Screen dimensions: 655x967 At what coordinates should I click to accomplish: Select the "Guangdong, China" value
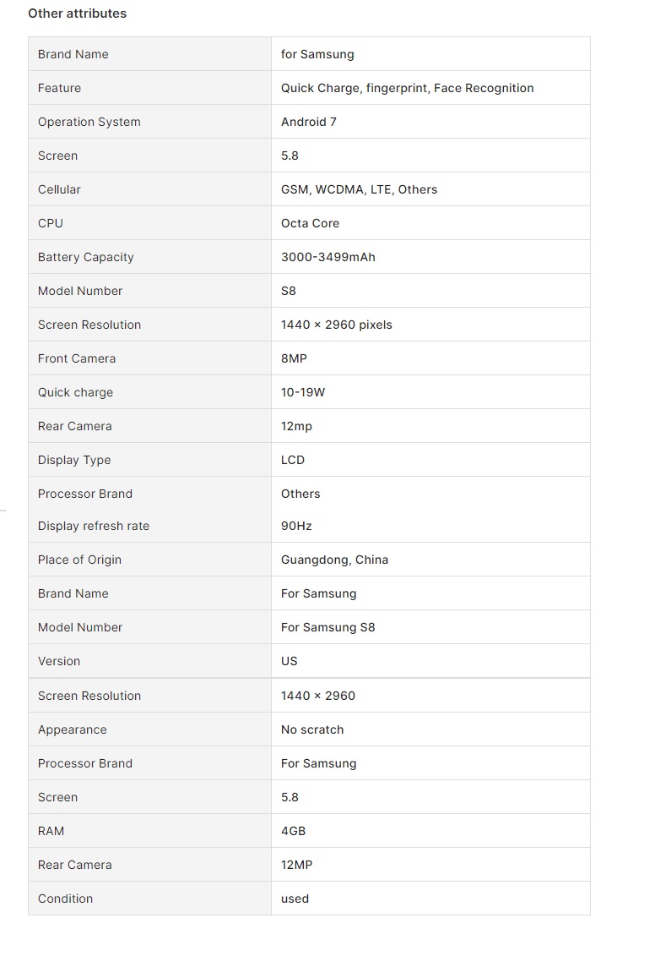click(334, 560)
